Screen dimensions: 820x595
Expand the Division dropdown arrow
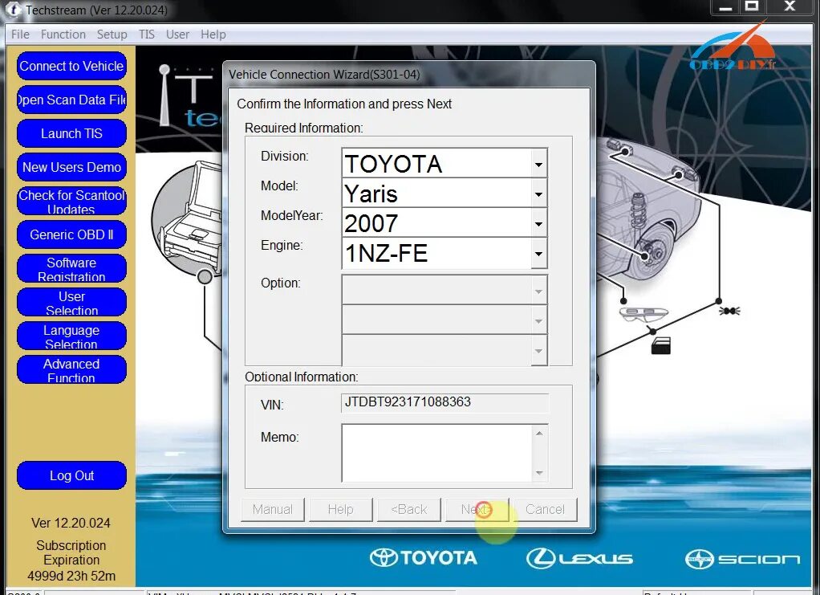[538, 165]
